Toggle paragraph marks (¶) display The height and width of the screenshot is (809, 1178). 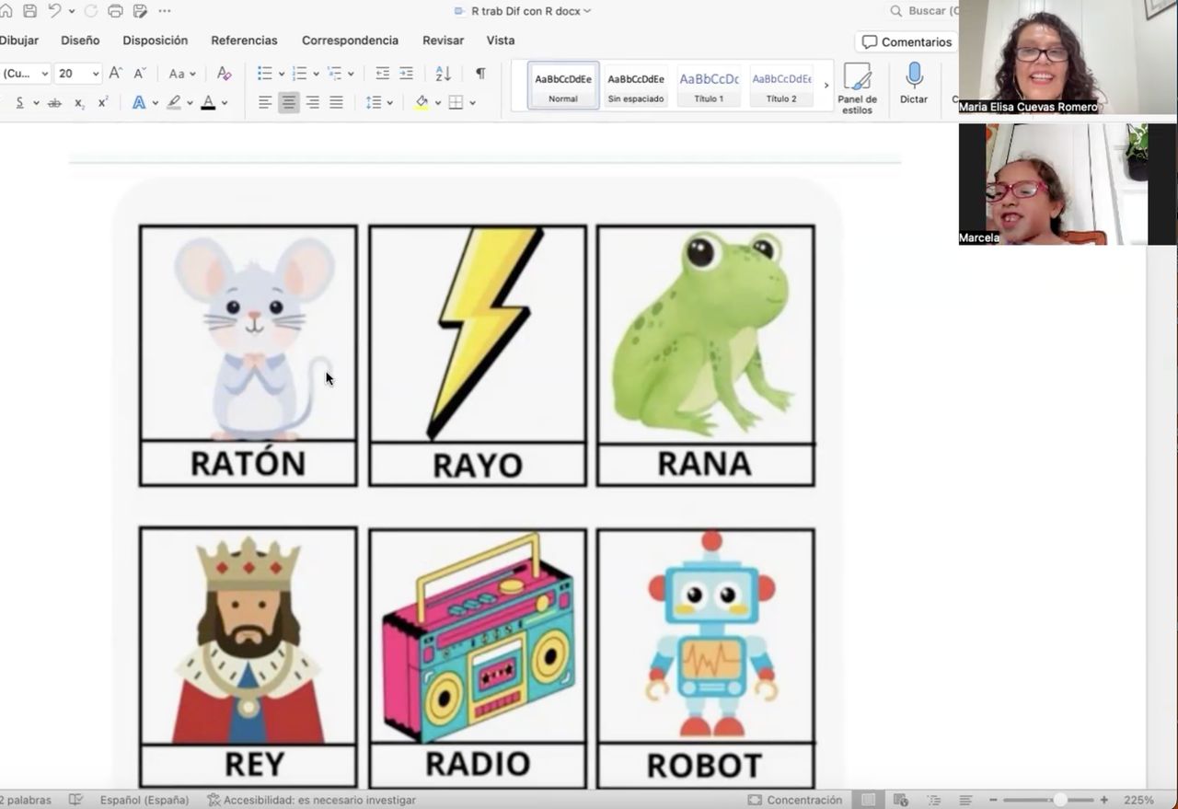click(479, 74)
